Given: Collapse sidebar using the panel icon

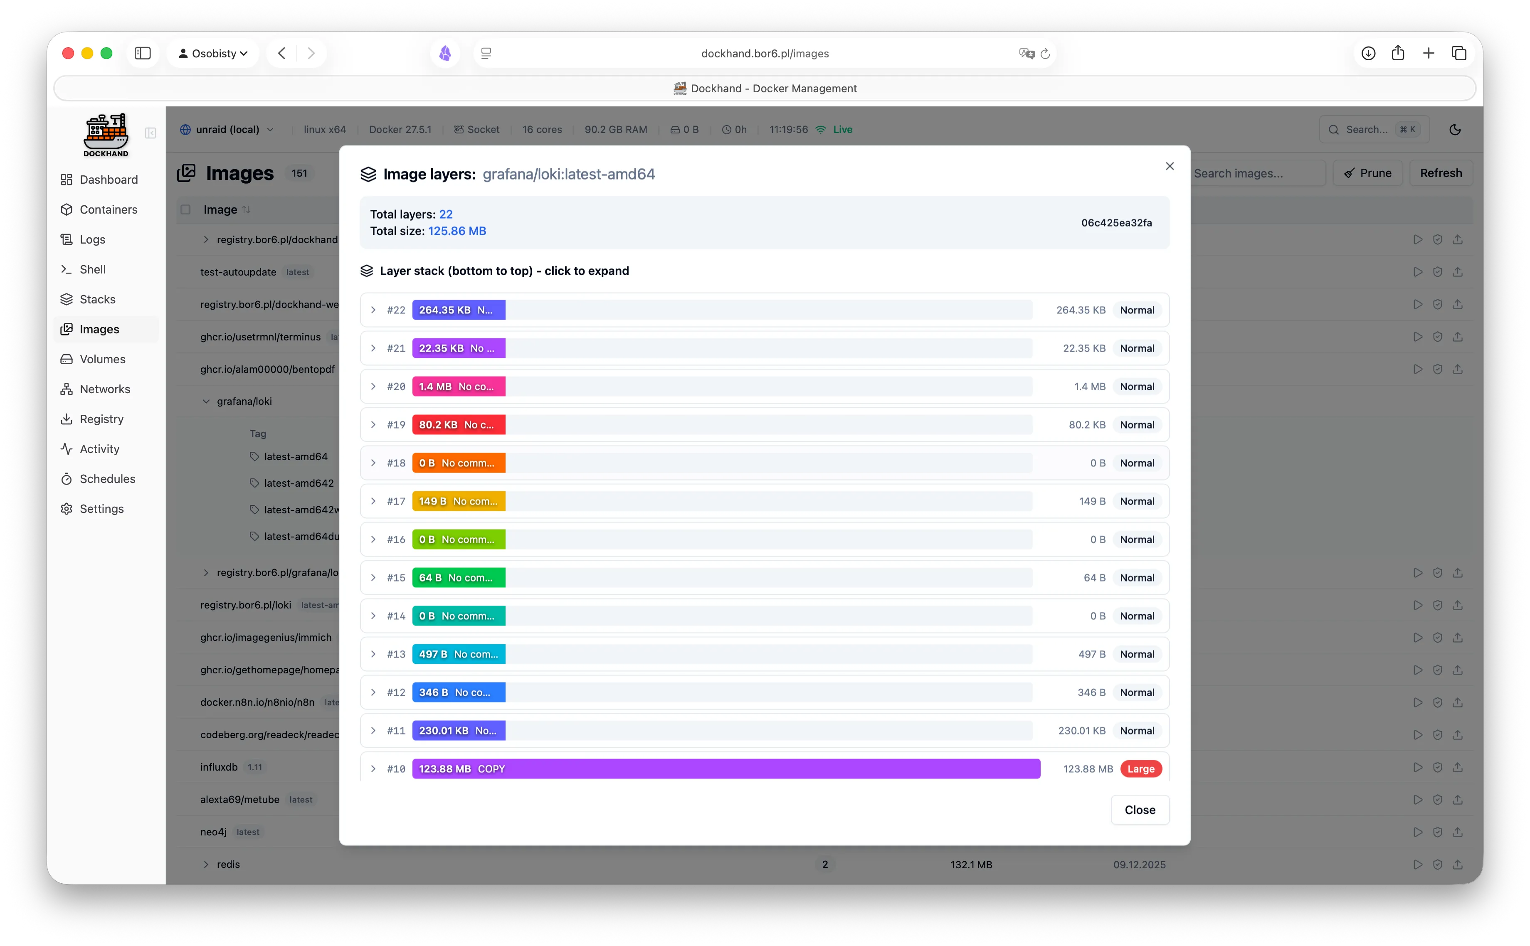Looking at the screenshot, I should point(150,133).
